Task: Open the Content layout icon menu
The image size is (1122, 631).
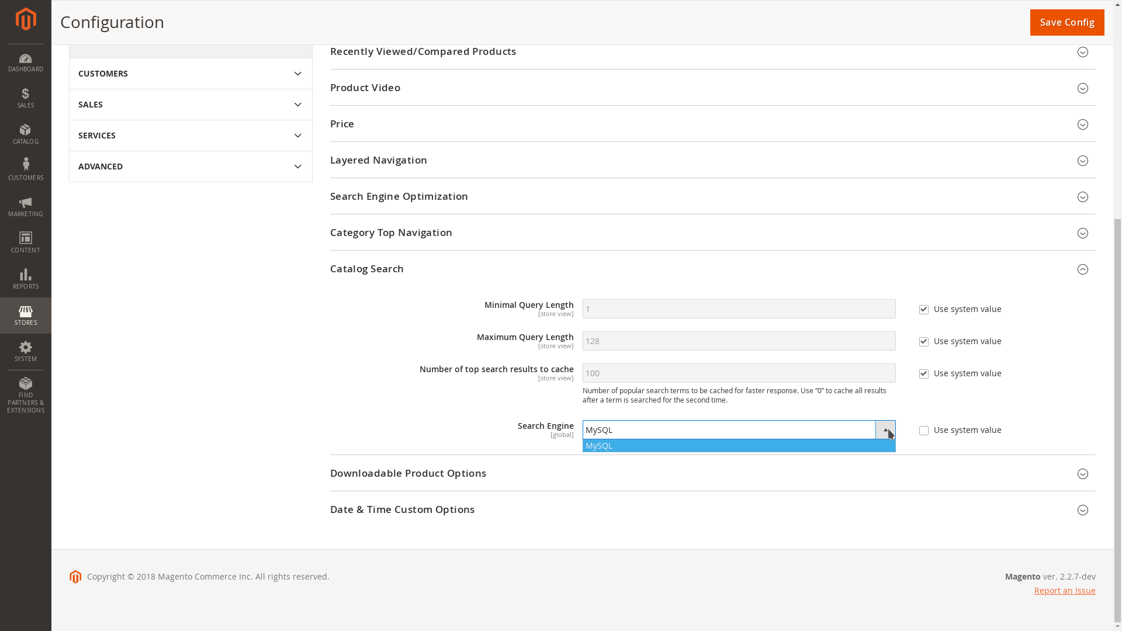Action: tap(26, 243)
